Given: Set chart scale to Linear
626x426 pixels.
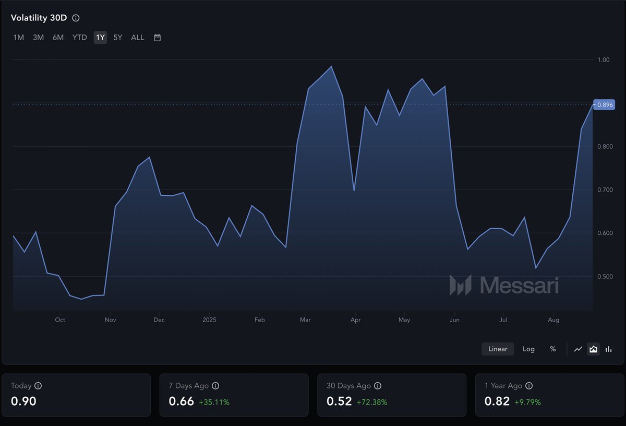Looking at the screenshot, I should (498, 349).
